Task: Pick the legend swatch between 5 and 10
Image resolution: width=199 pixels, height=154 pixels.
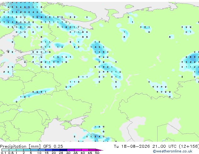Action: 34,150
